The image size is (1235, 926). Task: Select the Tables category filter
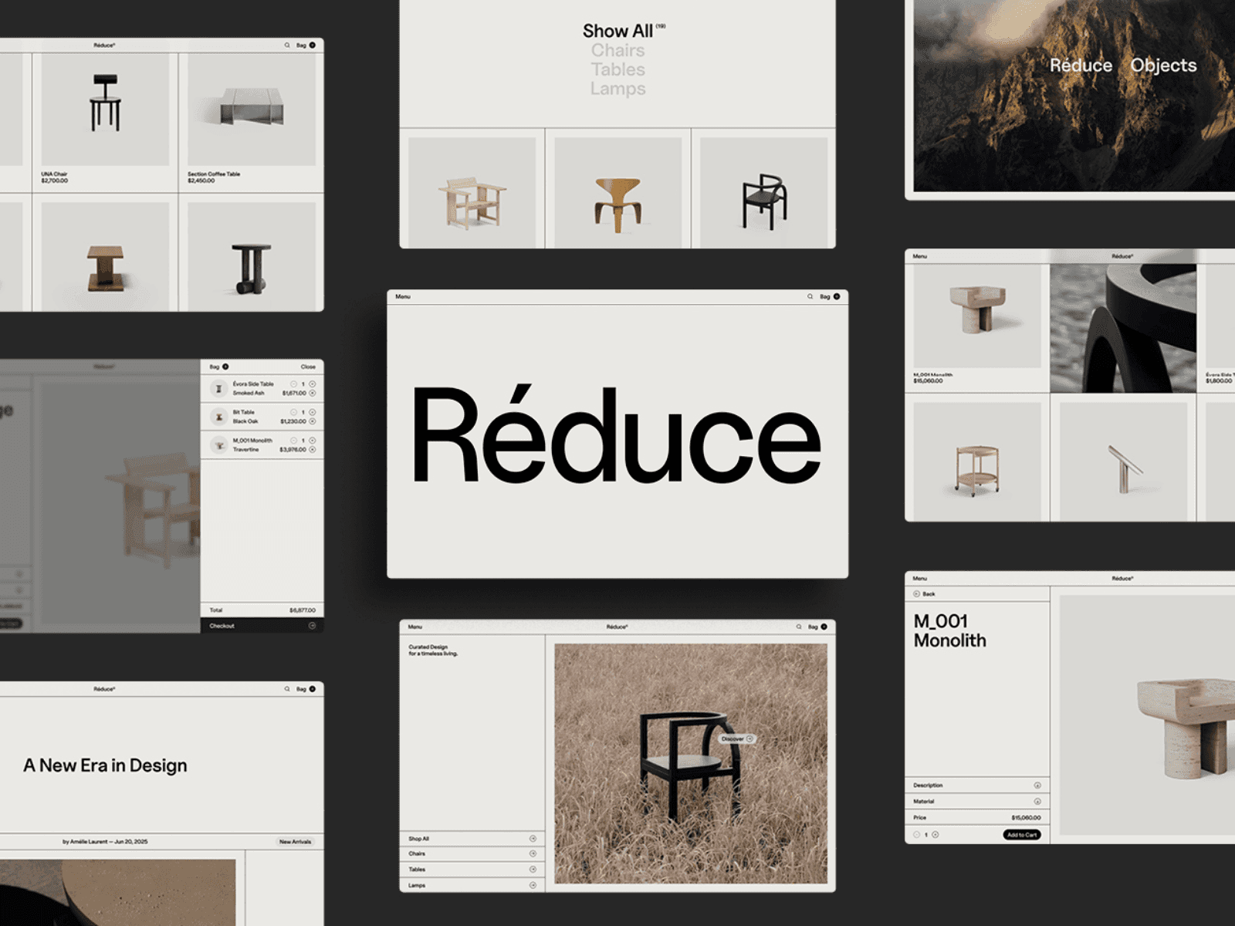tap(617, 69)
